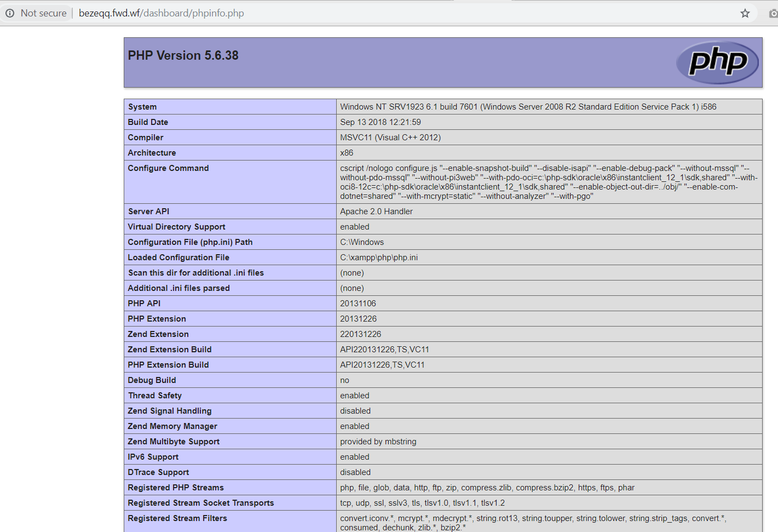Click the enabled value for Thread Safety

click(355, 396)
